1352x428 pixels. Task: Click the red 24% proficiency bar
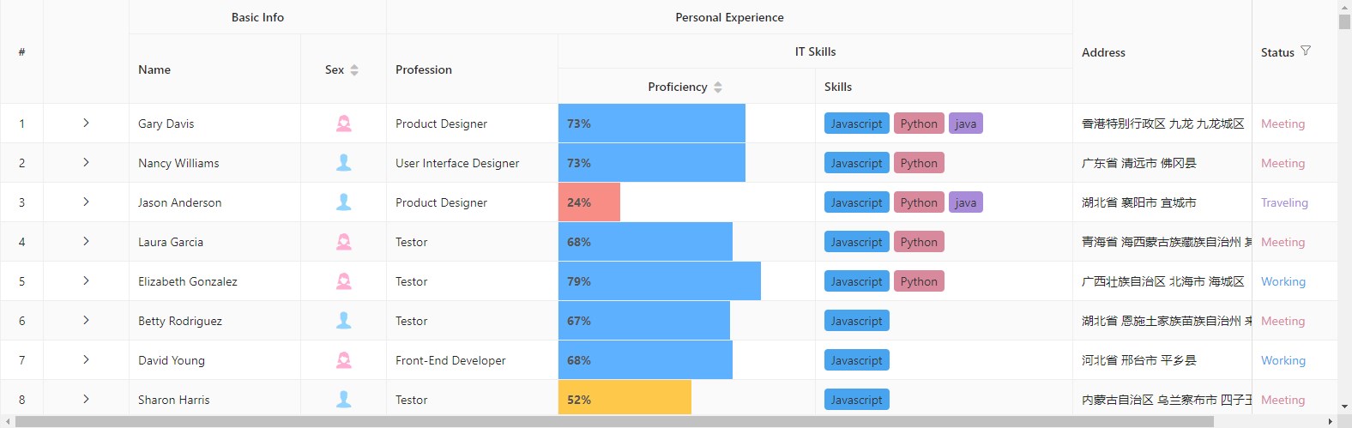589,202
